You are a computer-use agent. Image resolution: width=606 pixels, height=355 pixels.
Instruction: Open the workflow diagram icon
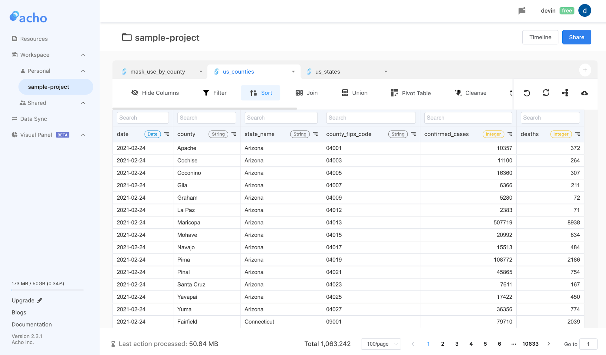565,93
